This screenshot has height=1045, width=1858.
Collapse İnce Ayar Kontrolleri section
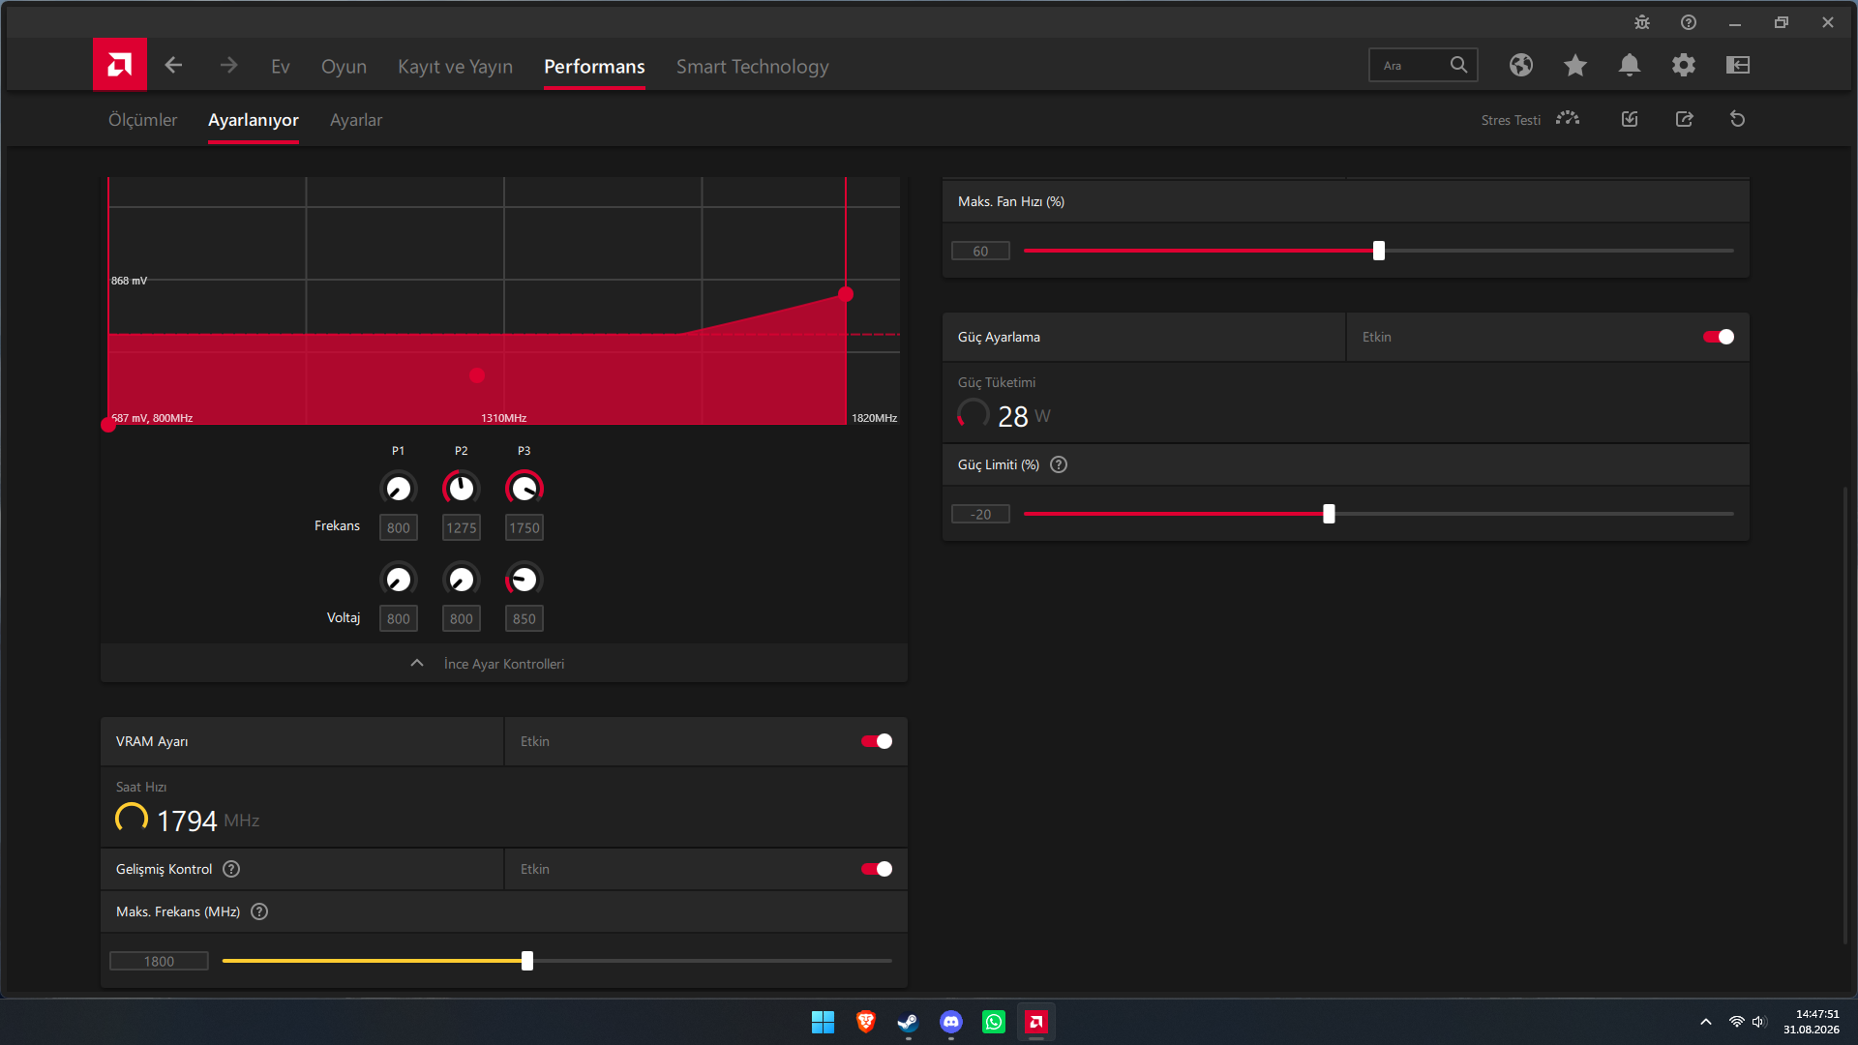click(504, 664)
